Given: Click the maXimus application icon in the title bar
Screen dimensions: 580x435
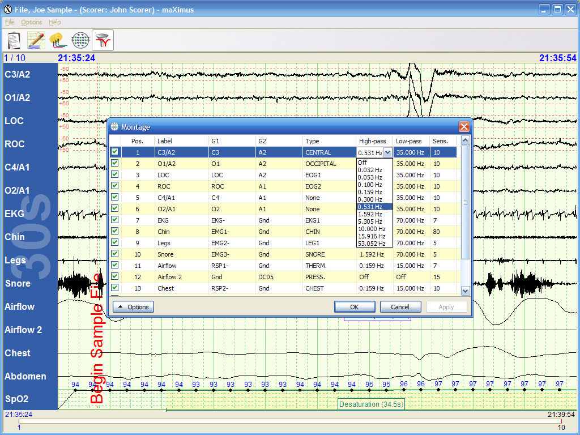Looking at the screenshot, I should pyautogui.click(x=7, y=10).
